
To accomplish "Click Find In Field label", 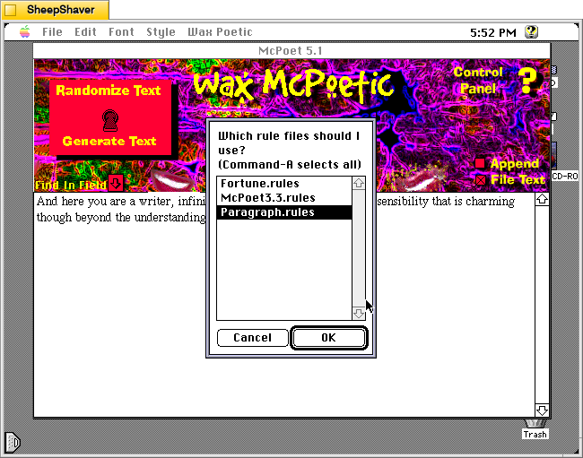I will point(71,185).
